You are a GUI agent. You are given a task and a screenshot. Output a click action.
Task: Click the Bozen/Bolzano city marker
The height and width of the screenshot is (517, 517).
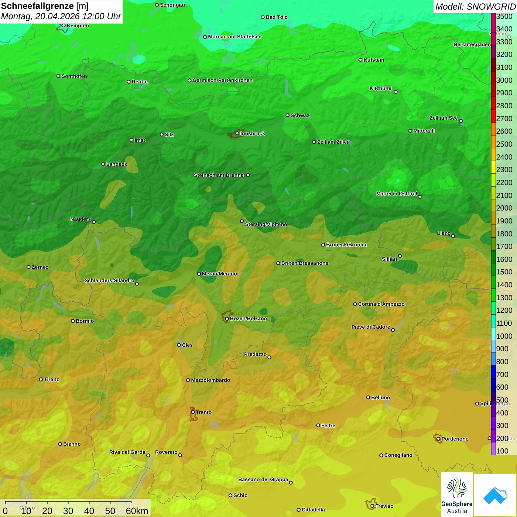point(227,318)
